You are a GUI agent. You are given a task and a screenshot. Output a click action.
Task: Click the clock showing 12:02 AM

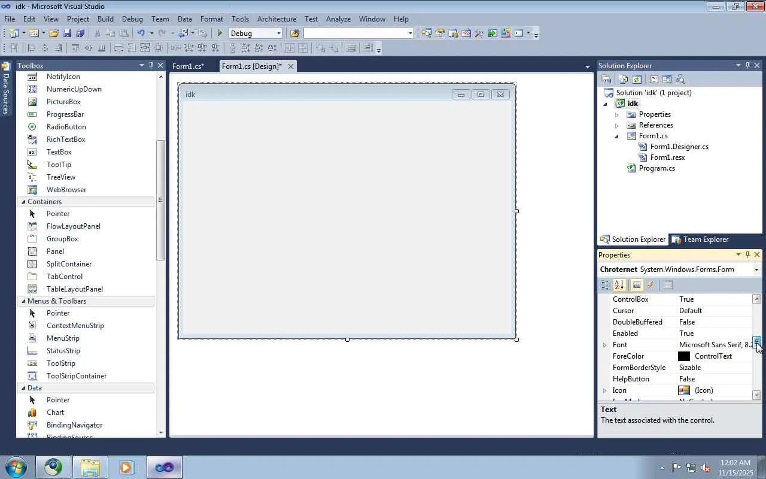(x=735, y=463)
